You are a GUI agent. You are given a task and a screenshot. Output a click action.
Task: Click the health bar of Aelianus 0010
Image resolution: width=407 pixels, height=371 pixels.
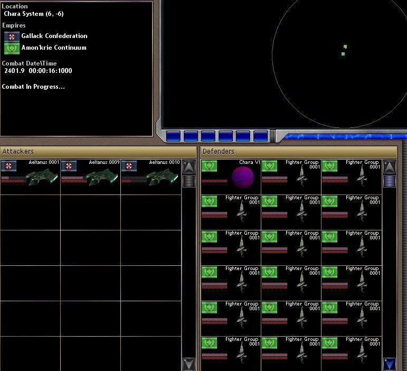tap(134, 180)
